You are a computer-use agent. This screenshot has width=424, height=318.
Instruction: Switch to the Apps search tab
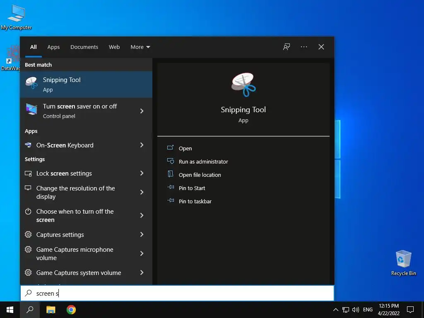pos(53,47)
